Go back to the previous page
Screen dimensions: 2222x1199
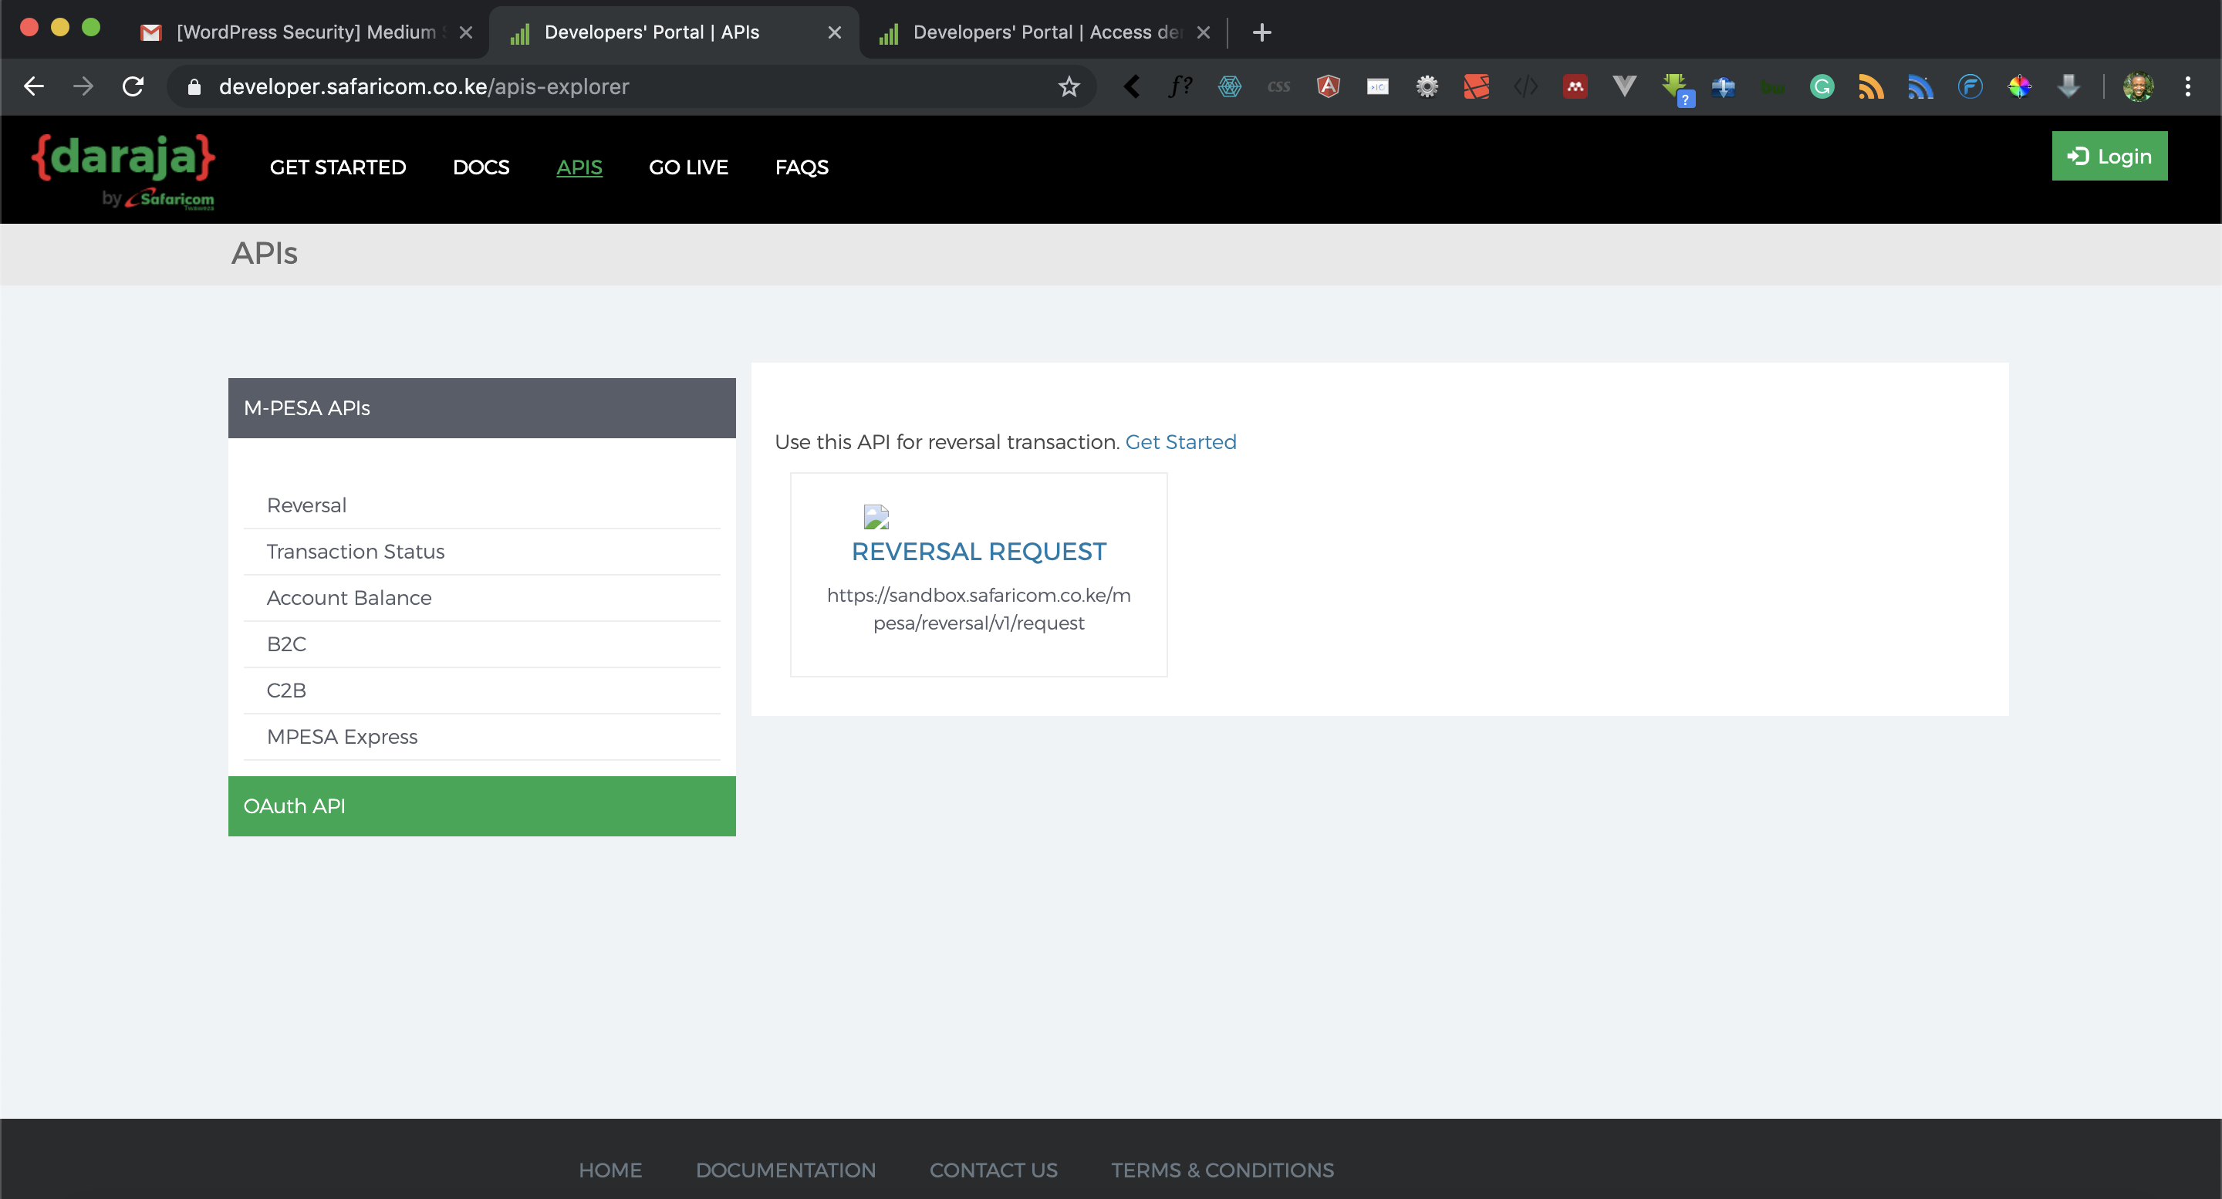pyautogui.click(x=34, y=86)
